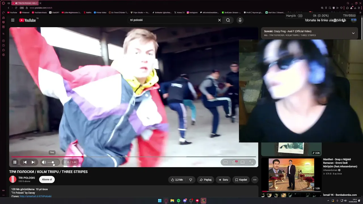Open the ChatGPT bookmark

point(54,12)
